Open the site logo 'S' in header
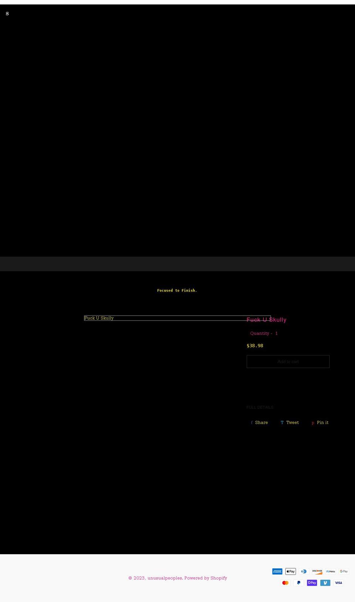355x602 pixels. pyautogui.click(x=7, y=14)
